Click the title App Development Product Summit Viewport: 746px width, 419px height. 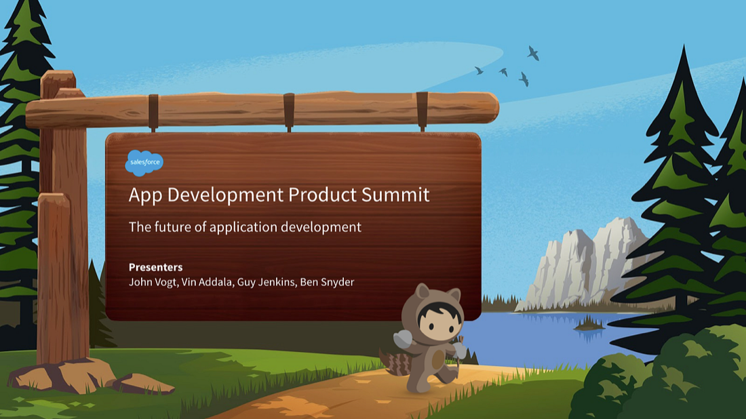[x=278, y=195]
